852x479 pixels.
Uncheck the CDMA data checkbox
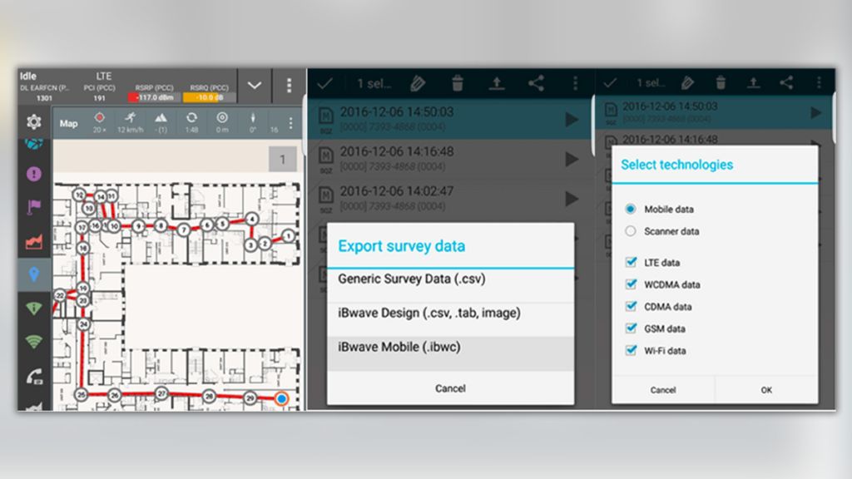[631, 306]
